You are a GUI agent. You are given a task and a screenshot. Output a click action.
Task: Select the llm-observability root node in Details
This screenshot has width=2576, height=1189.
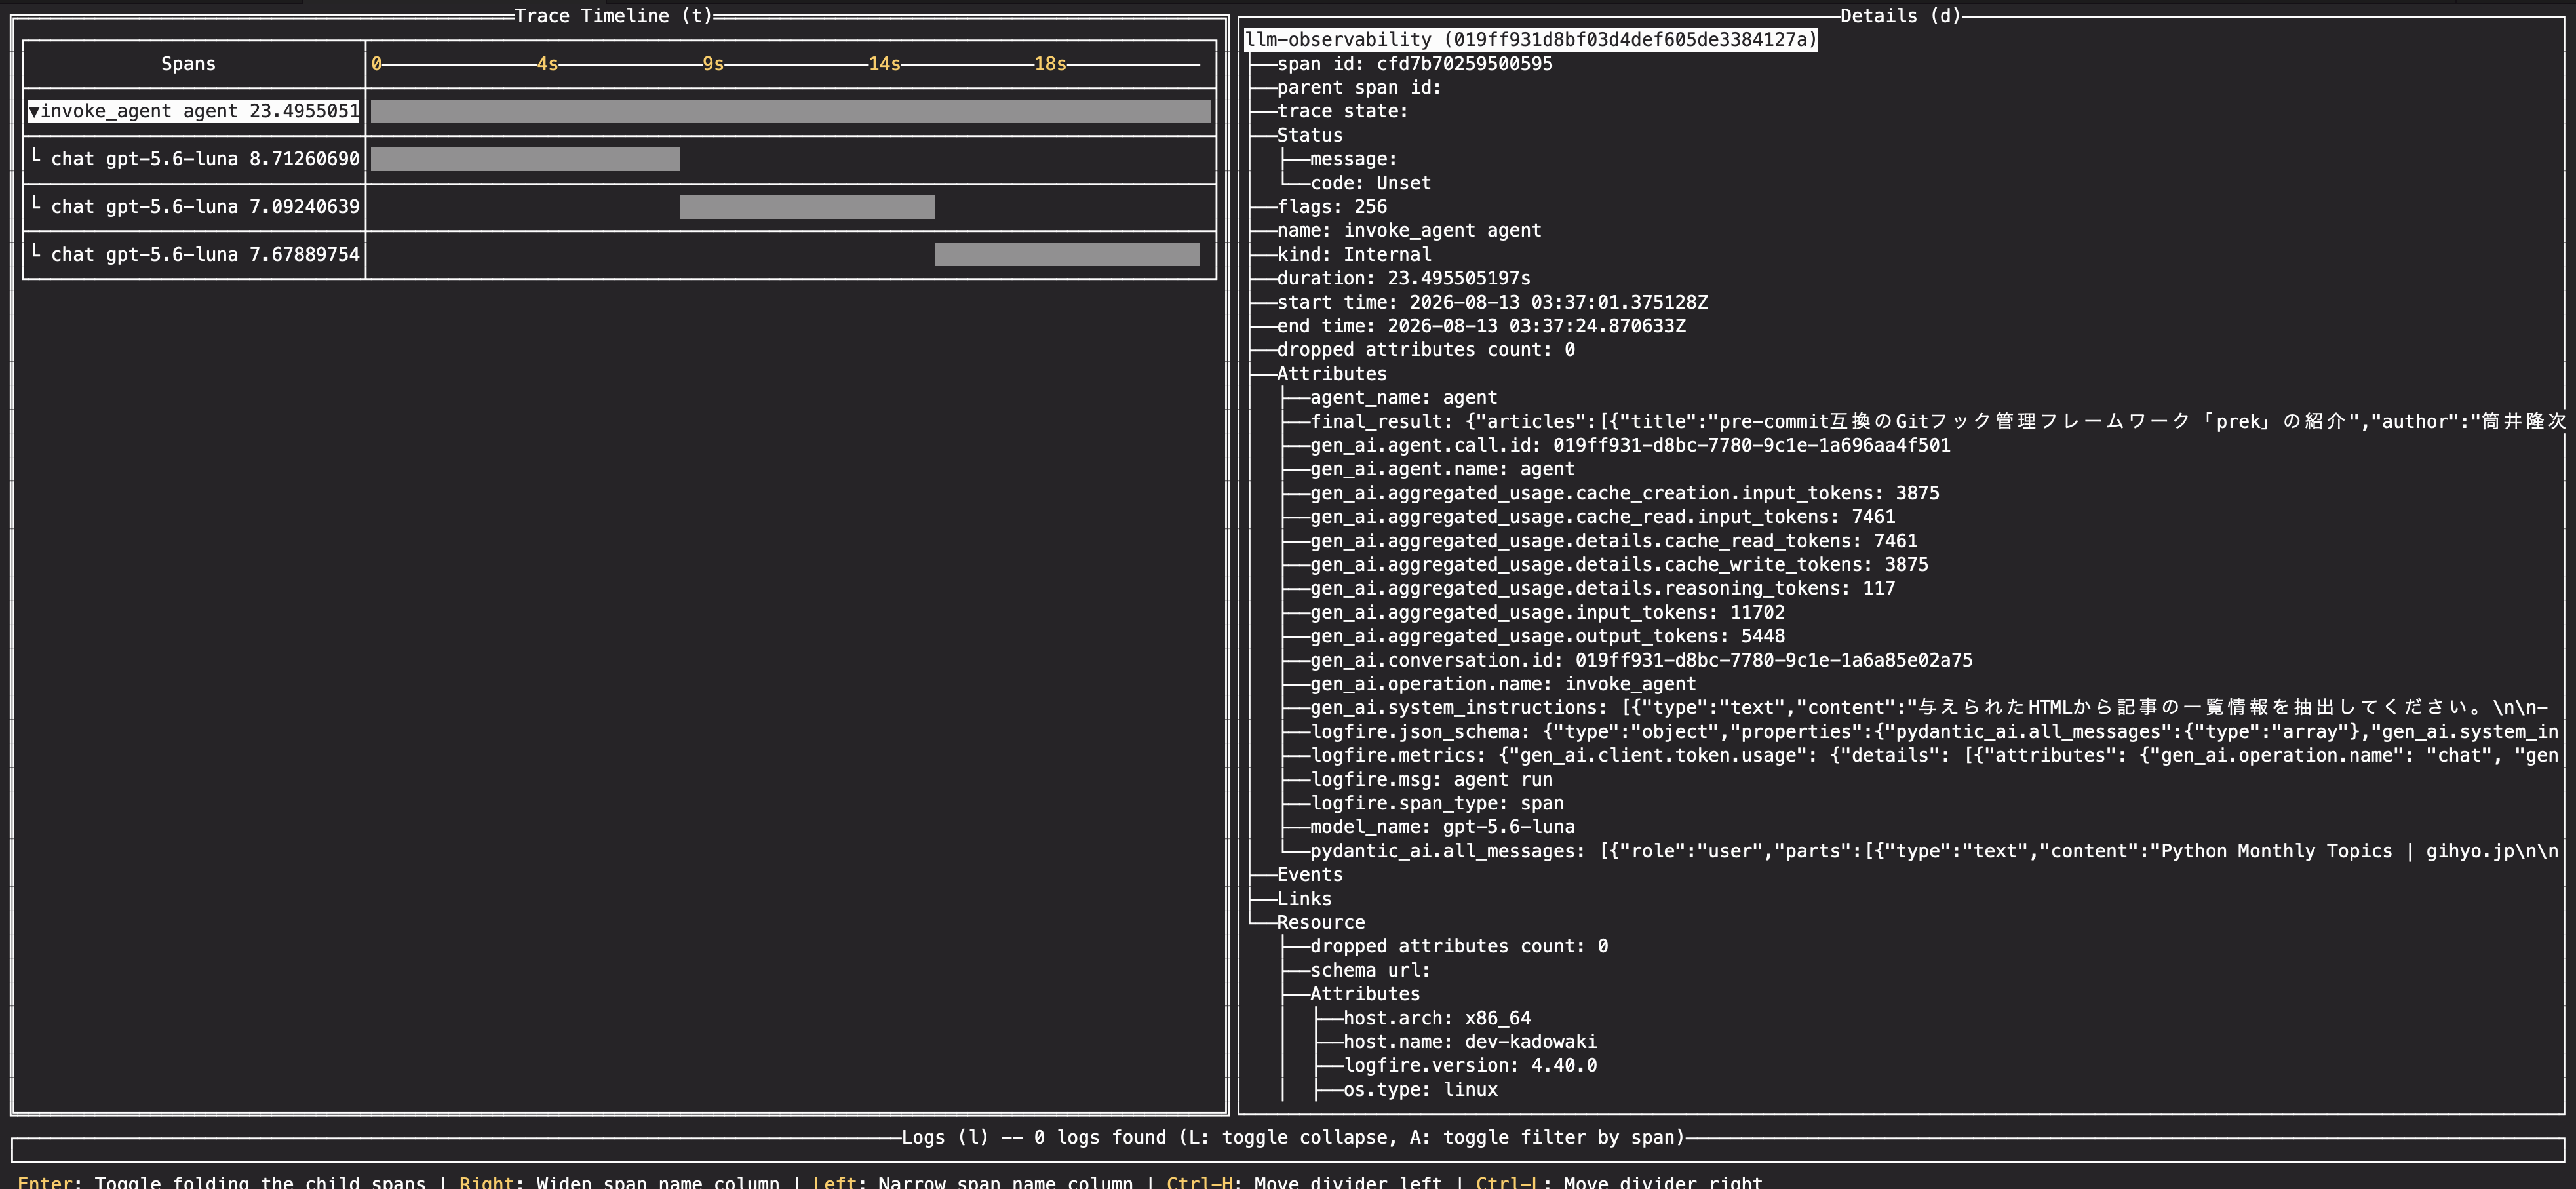1530,40
